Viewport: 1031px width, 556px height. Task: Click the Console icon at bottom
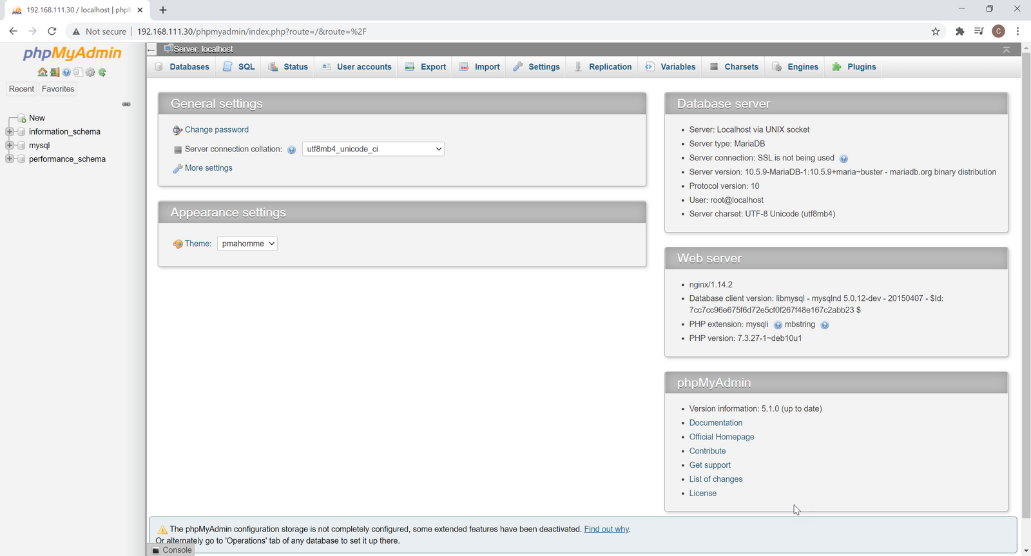pos(156,551)
